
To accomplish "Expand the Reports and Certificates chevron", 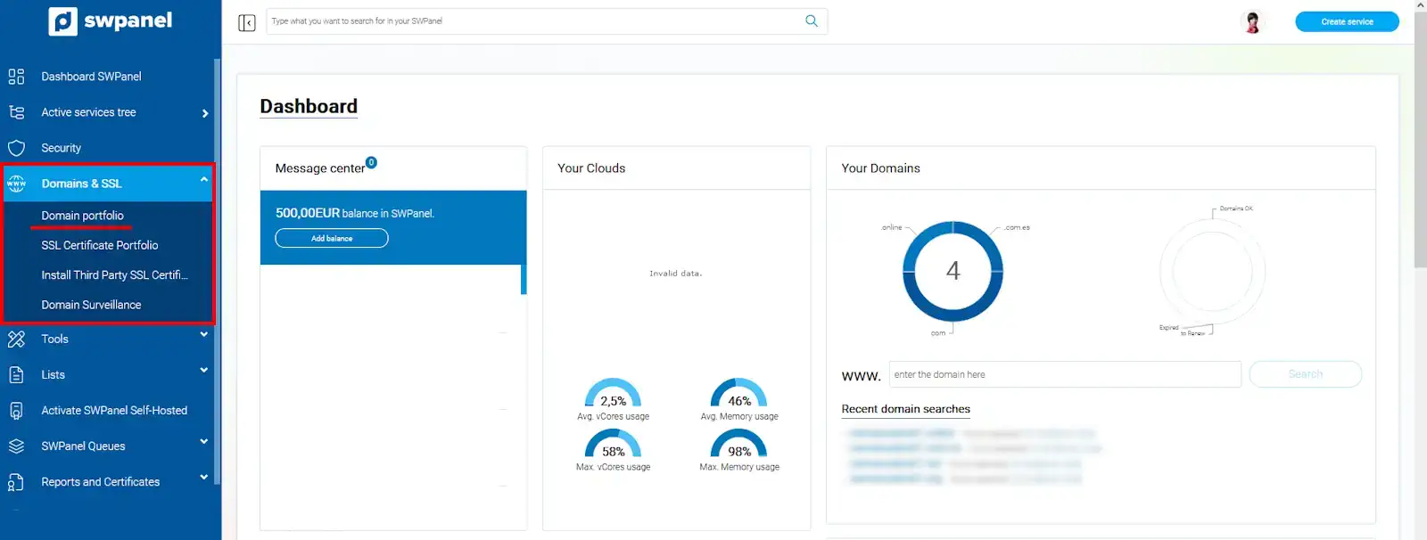I will point(204,478).
